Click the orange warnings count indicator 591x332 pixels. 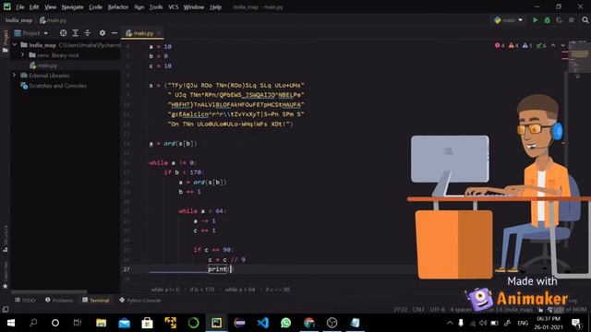(513, 45)
